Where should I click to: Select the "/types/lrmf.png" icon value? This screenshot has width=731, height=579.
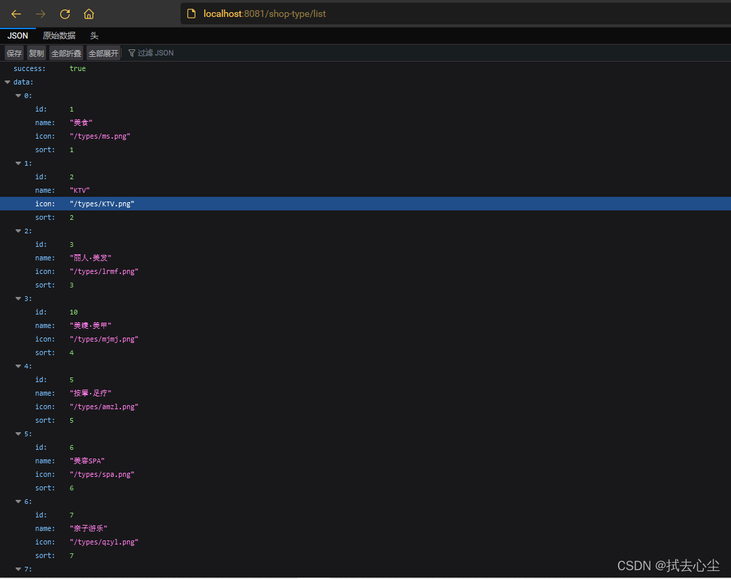104,271
